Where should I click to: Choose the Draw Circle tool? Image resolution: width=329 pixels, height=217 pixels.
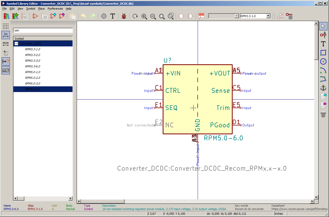point(323,61)
